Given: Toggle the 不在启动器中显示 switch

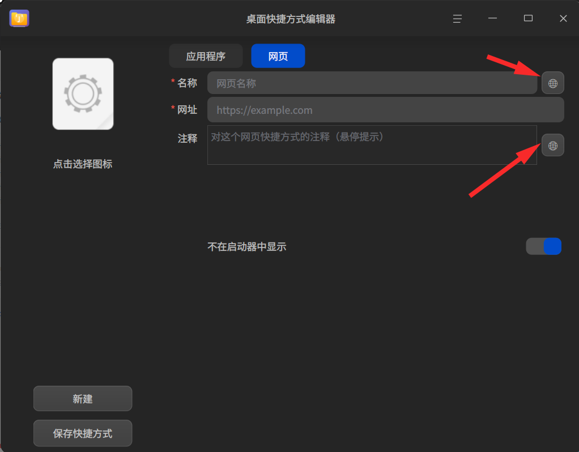Looking at the screenshot, I should click(x=543, y=246).
